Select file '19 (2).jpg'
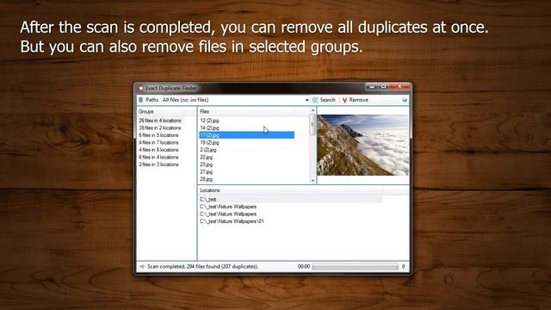Image resolution: width=551 pixels, height=310 pixels. coord(209,143)
